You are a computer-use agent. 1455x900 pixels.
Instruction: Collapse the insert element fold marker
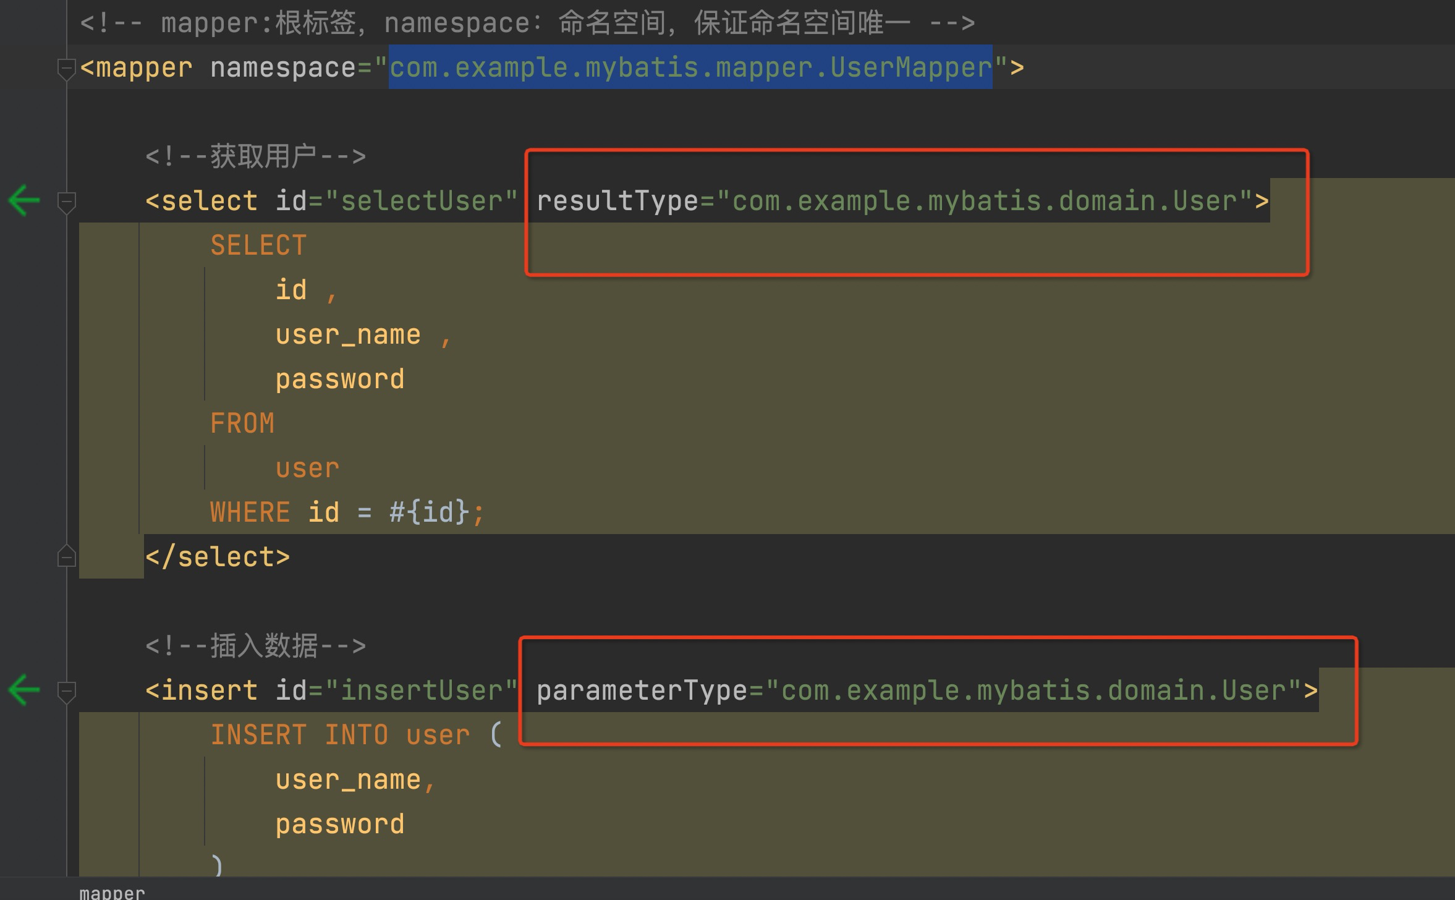(x=66, y=691)
